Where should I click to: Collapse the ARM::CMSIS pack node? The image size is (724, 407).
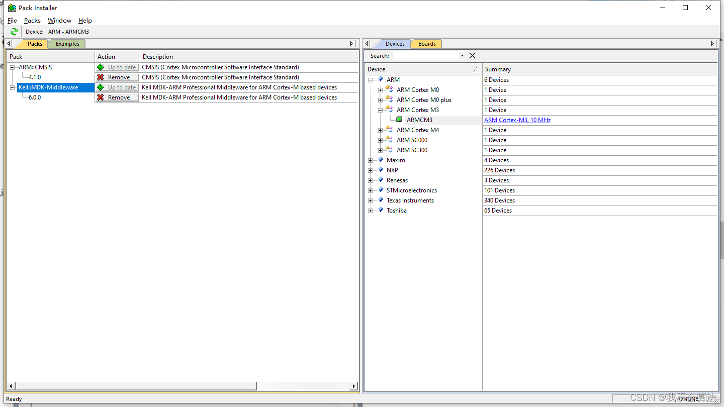(13, 67)
